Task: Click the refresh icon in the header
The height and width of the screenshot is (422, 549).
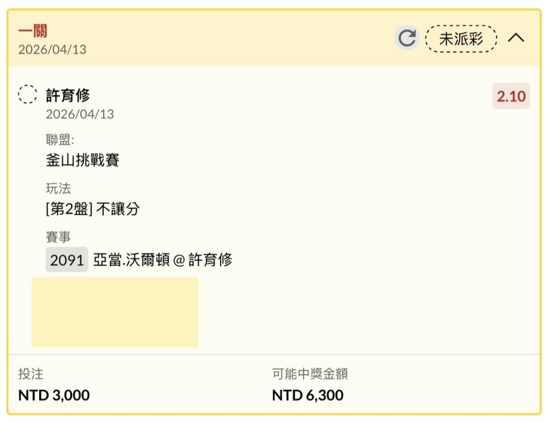Action: pyautogui.click(x=407, y=39)
